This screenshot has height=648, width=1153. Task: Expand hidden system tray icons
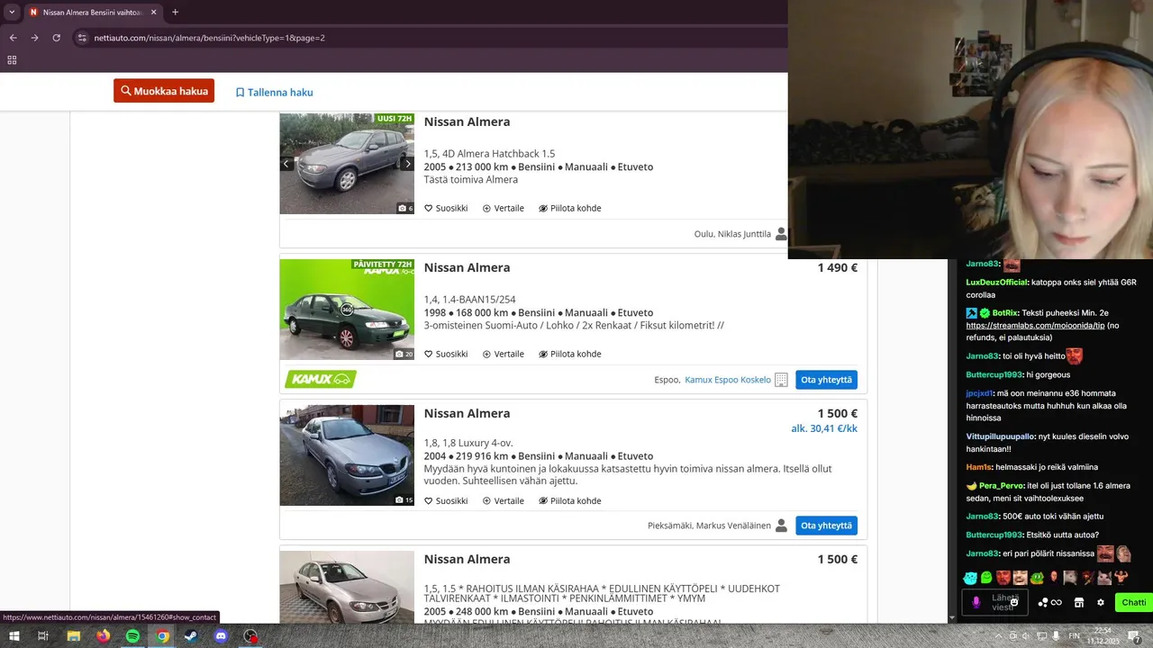(x=1000, y=636)
